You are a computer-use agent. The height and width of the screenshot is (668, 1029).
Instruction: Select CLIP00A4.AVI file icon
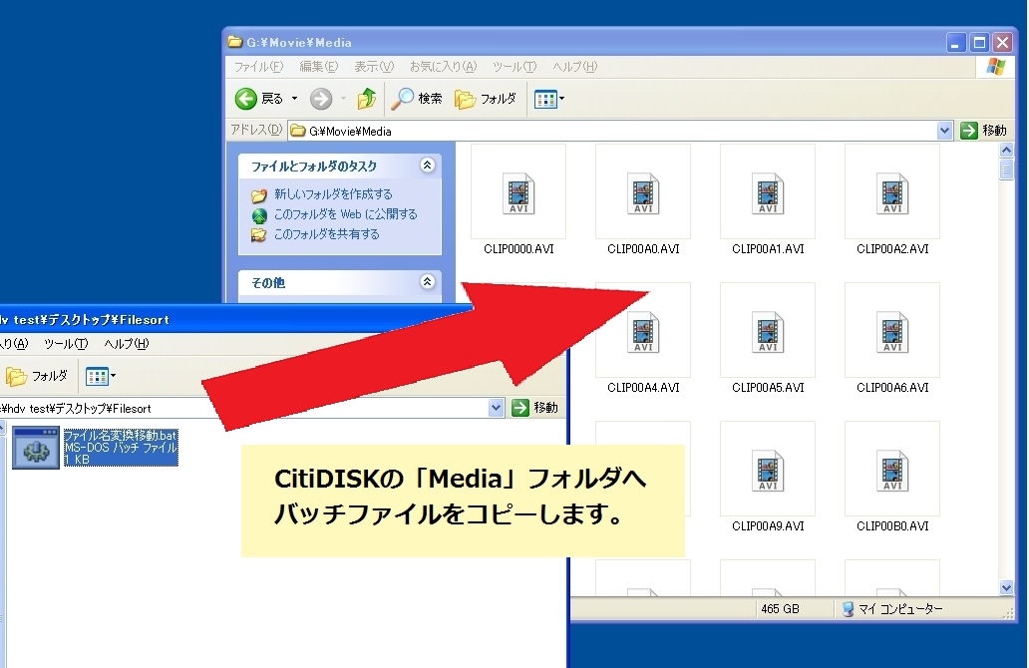643,331
